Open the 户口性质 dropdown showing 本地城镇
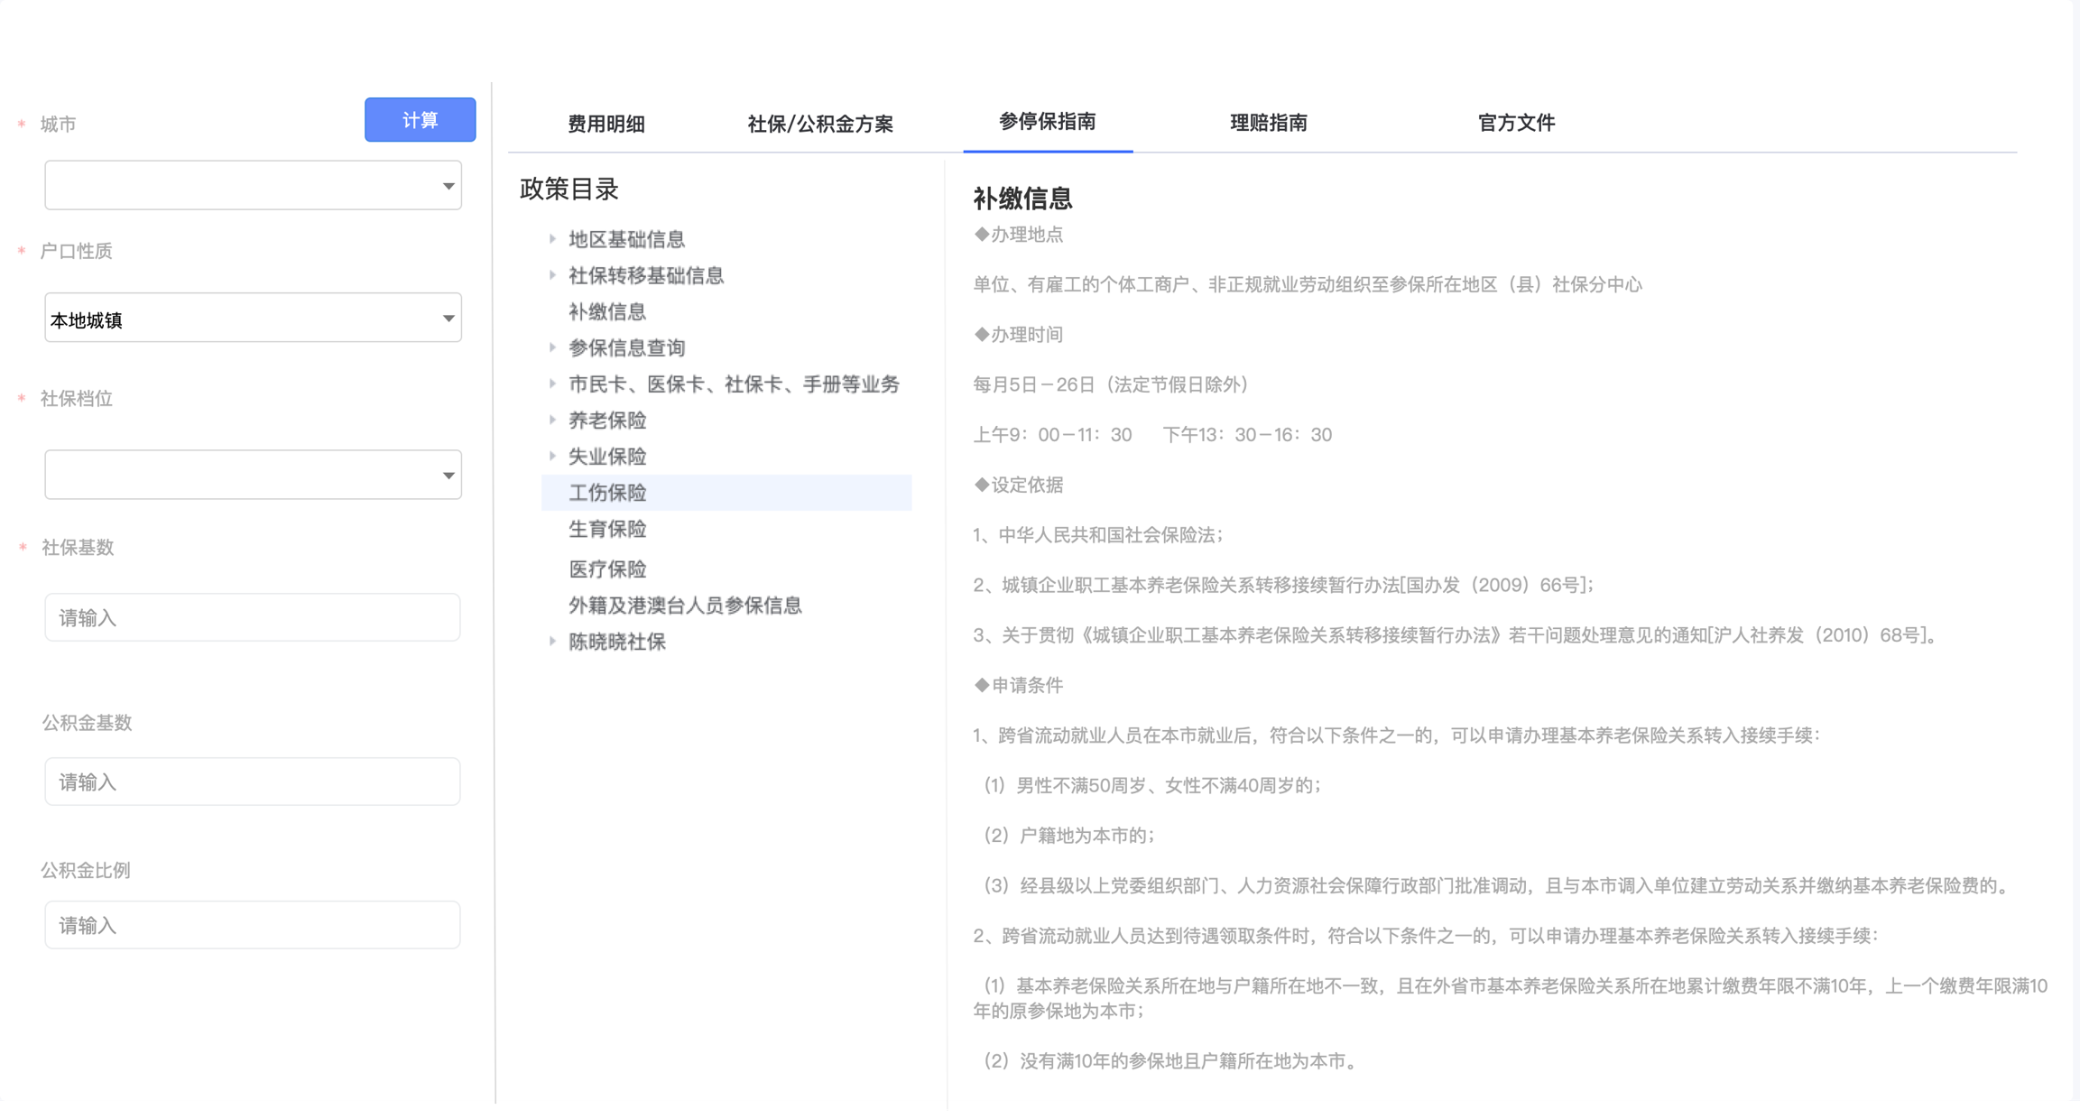Viewport: 2080px width, 1119px height. [253, 319]
